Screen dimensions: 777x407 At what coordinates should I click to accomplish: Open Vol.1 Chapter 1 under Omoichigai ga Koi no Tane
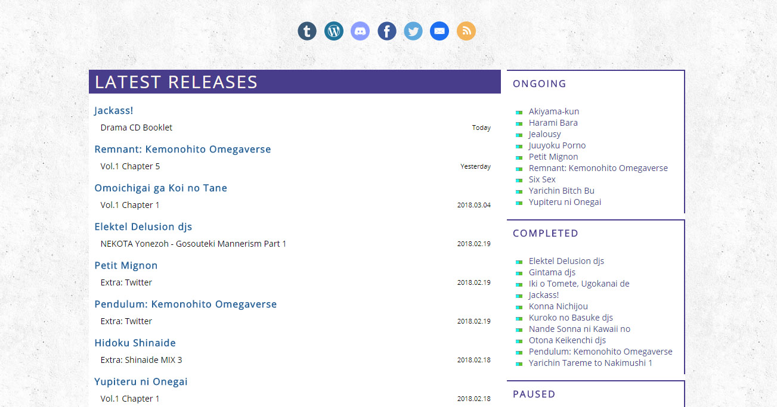pyautogui.click(x=130, y=205)
